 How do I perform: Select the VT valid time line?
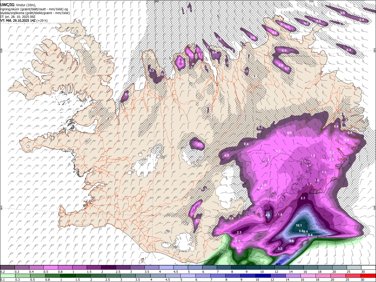click(24, 21)
